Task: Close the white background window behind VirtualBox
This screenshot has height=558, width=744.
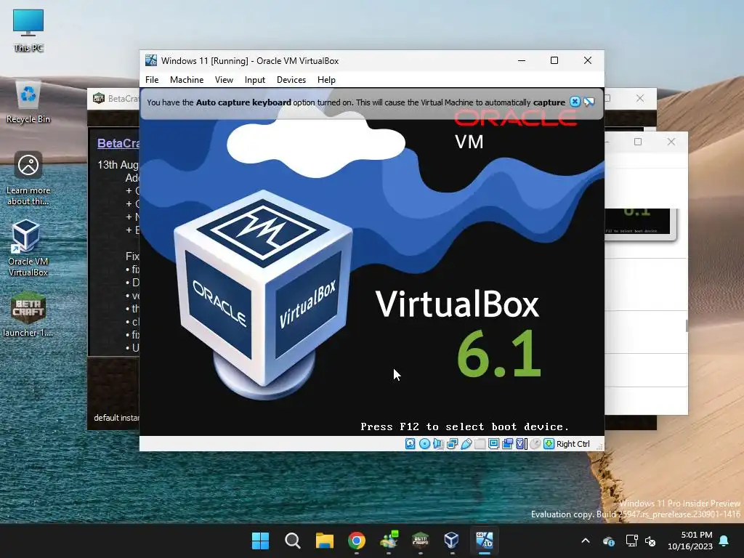Action: click(x=671, y=142)
